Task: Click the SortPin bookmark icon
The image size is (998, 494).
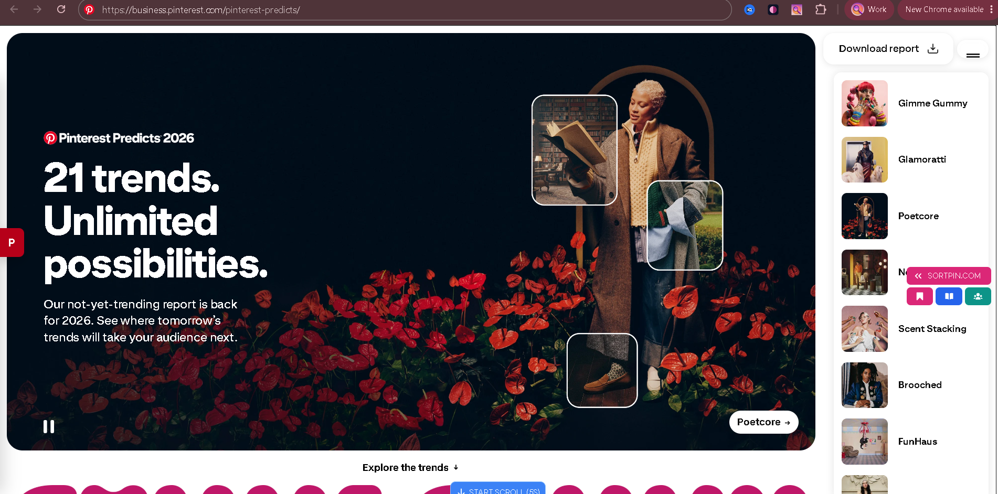Action: [x=920, y=296]
